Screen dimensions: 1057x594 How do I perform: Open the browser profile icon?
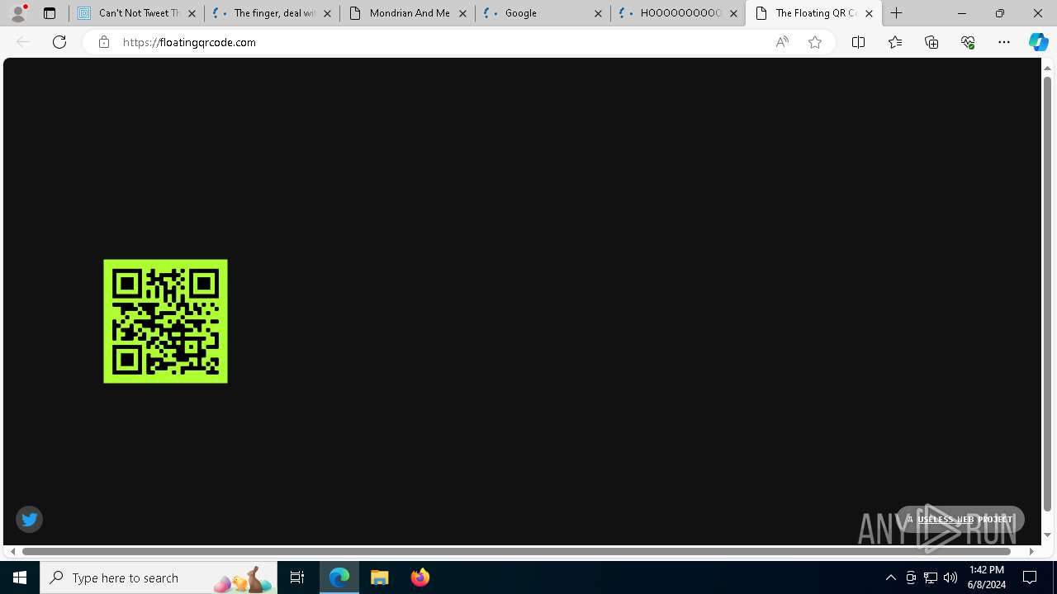click(x=17, y=13)
